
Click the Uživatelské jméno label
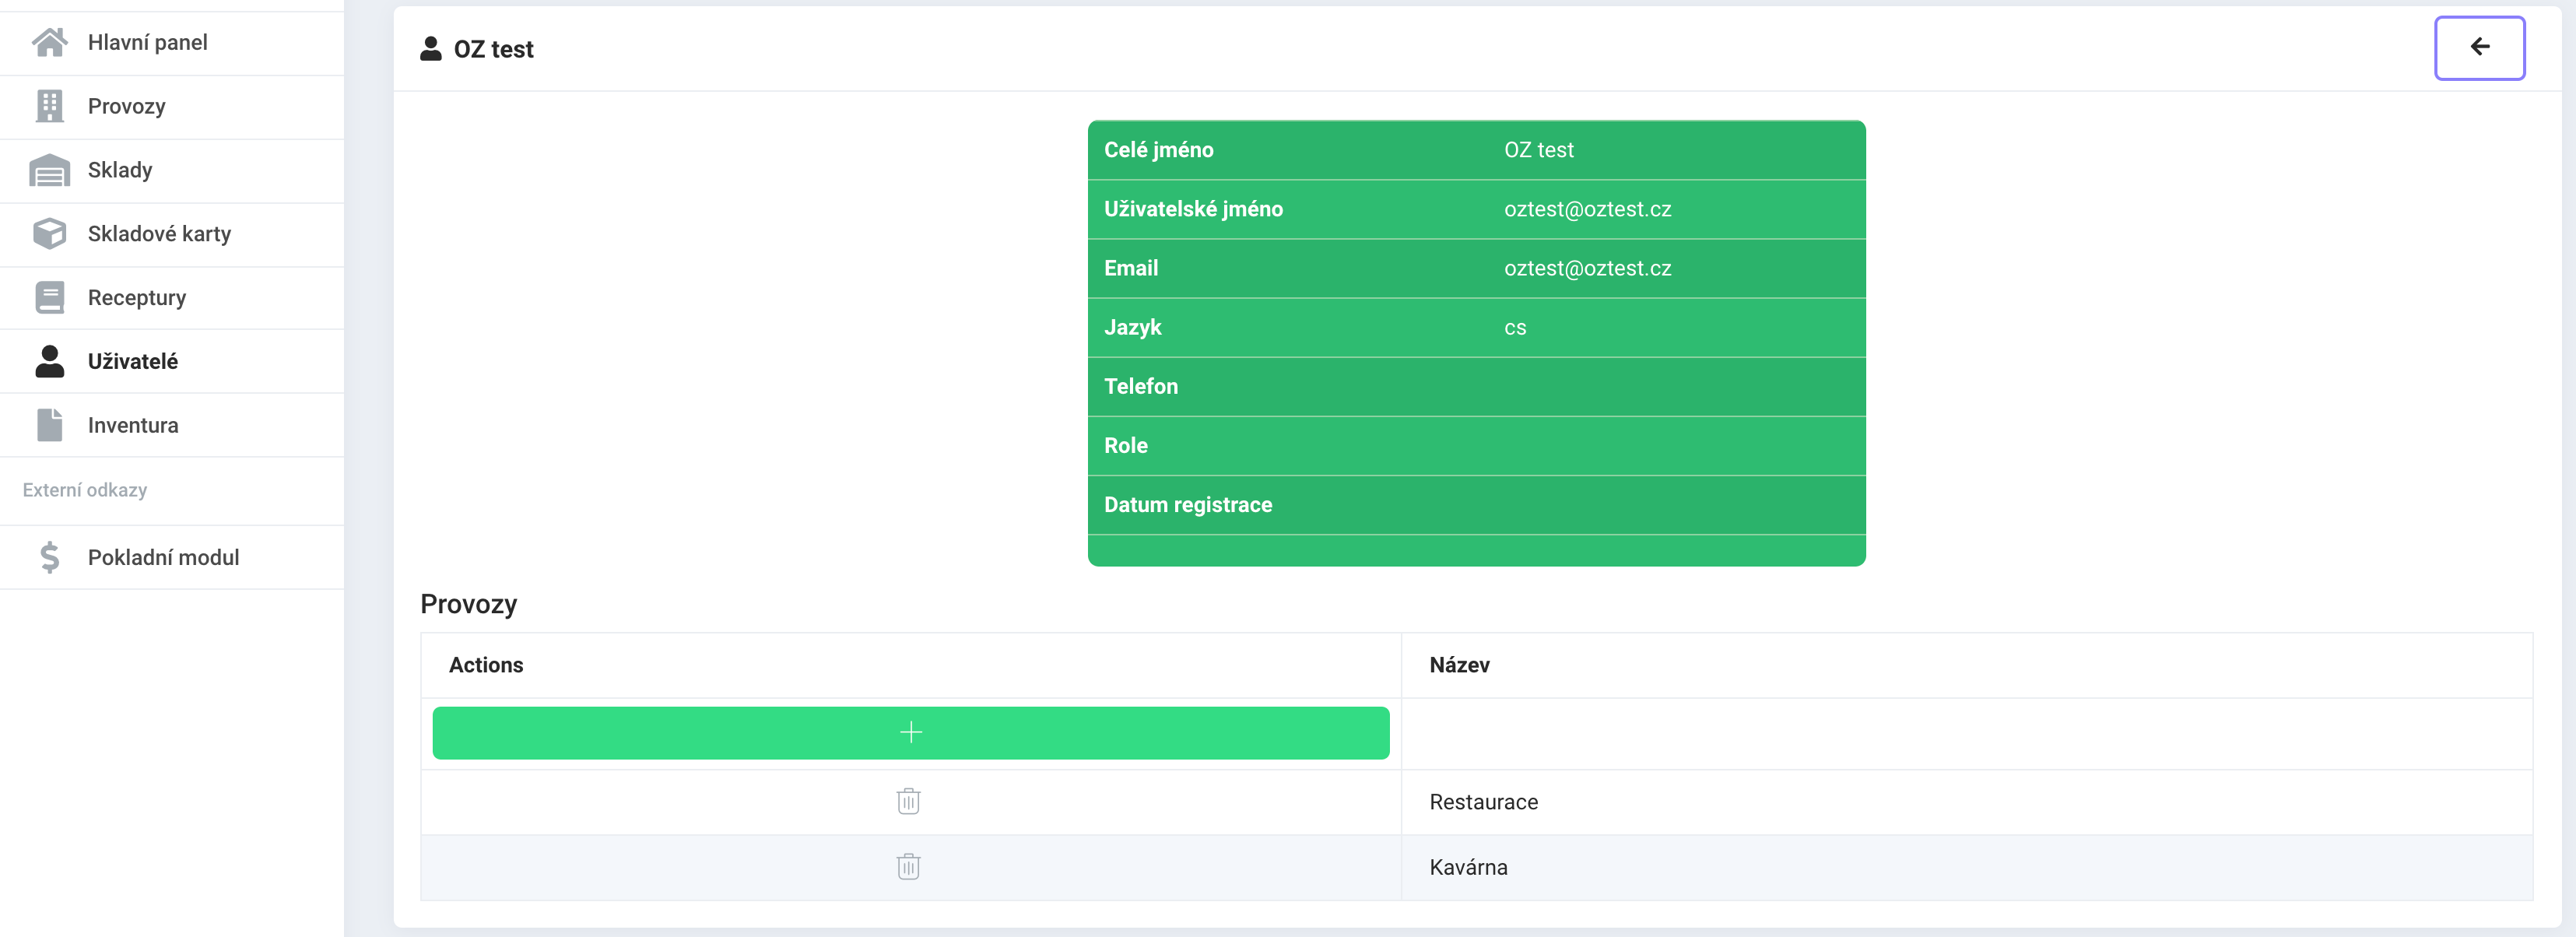[1193, 209]
